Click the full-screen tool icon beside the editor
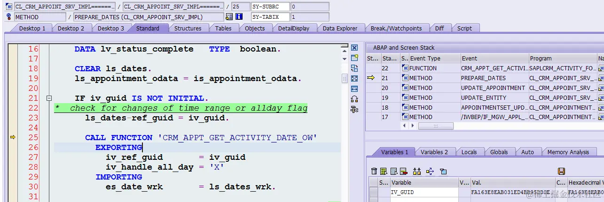Viewport: 604px width, 202px height. 354,78
